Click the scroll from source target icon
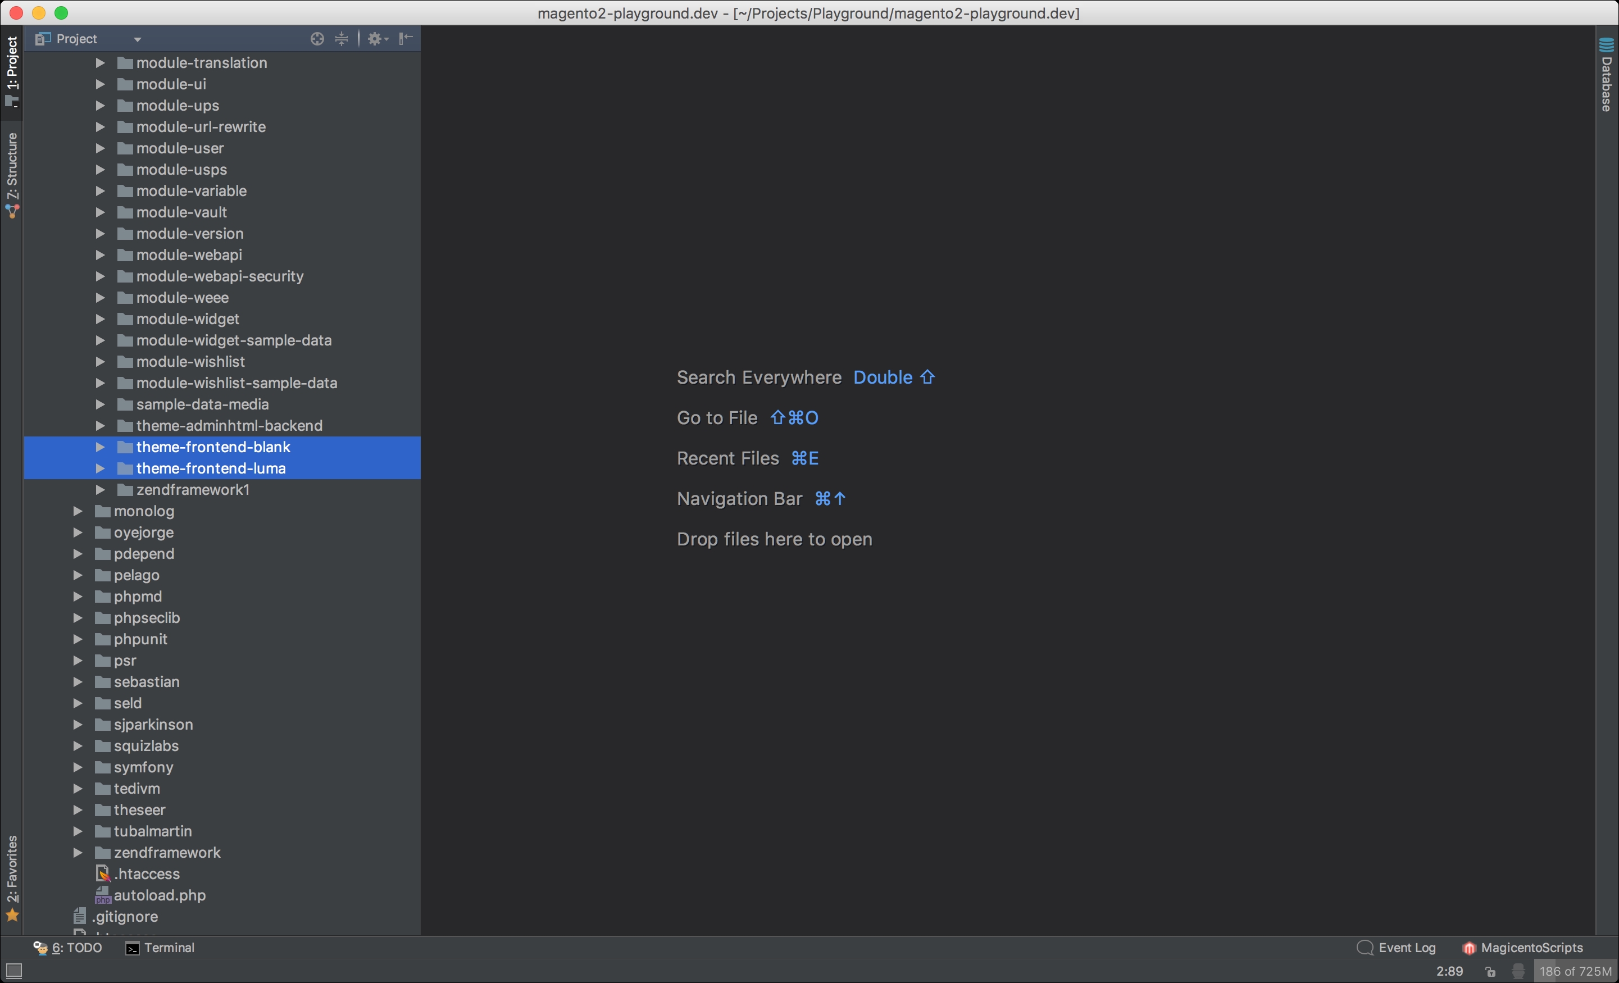This screenshot has width=1619, height=983. pyautogui.click(x=317, y=39)
